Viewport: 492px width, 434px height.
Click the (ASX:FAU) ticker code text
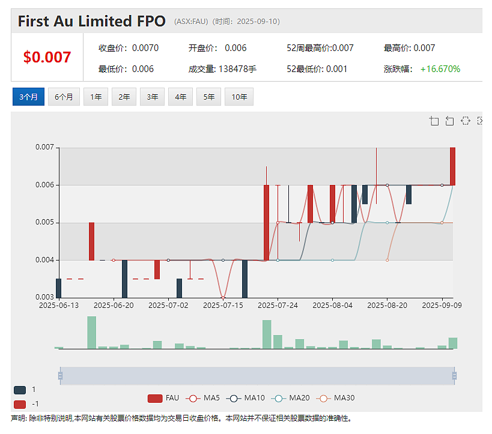tap(191, 22)
